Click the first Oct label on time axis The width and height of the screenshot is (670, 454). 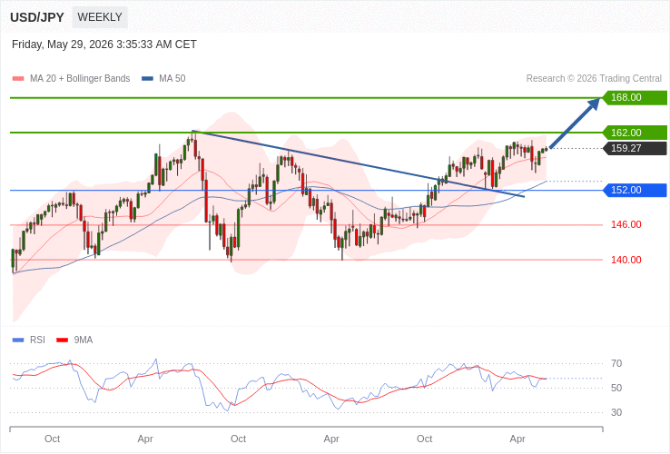tap(52, 439)
